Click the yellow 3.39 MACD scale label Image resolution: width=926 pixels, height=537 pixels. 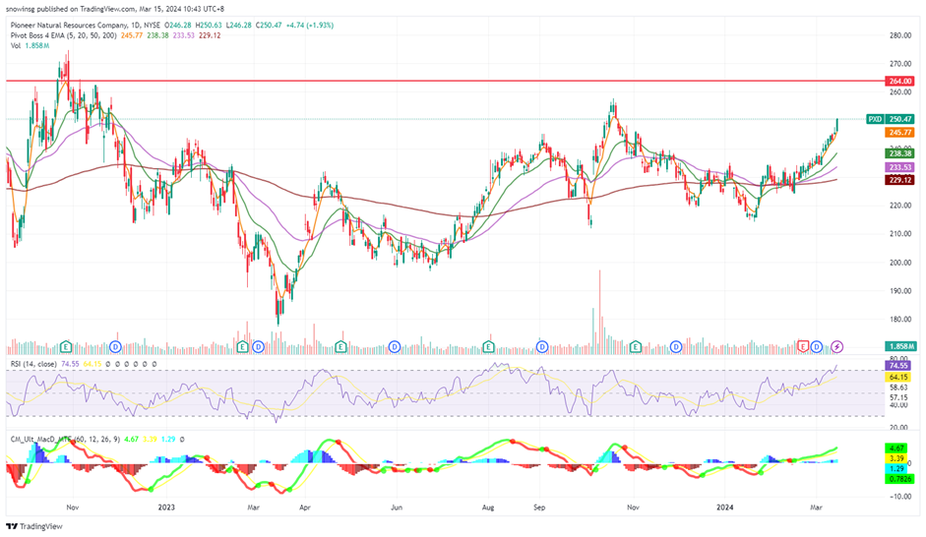click(x=897, y=458)
